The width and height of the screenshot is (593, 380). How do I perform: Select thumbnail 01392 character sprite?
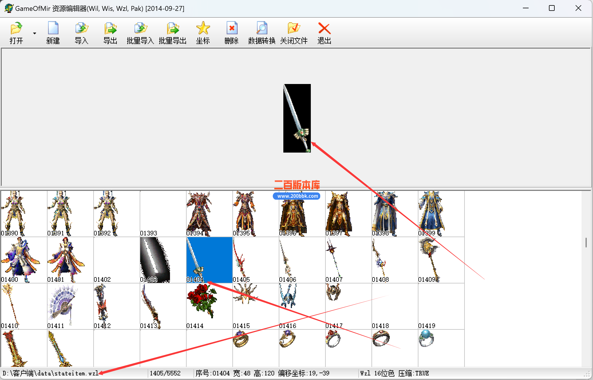(x=117, y=214)
